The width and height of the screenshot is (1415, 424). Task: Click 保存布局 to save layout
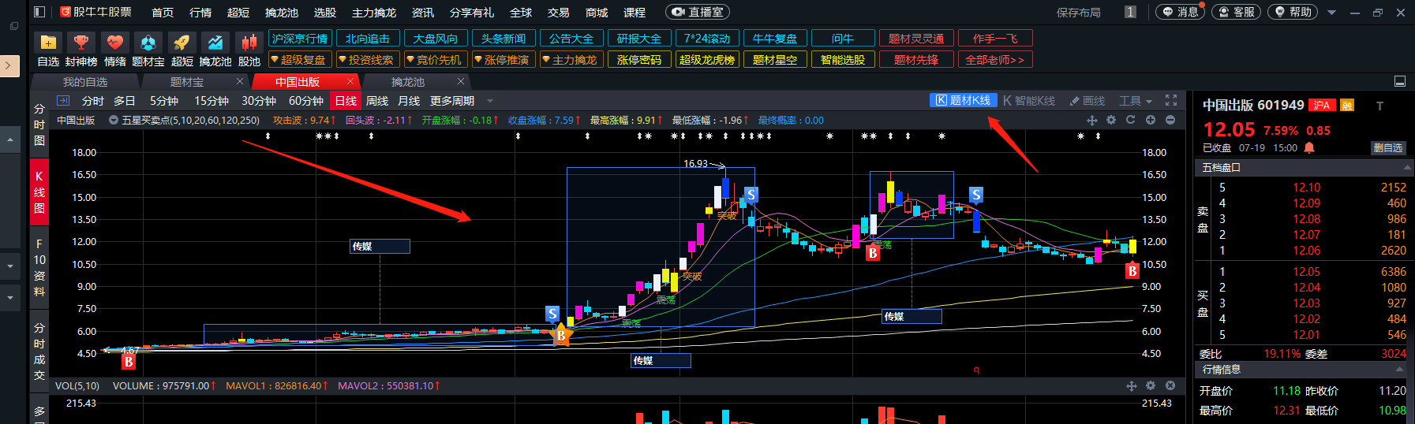[x=1079, y=12]
